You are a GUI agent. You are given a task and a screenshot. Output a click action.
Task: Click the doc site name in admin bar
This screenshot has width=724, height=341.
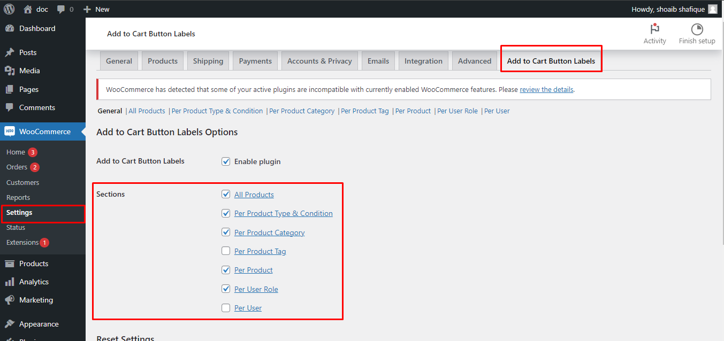pos(42,9)
